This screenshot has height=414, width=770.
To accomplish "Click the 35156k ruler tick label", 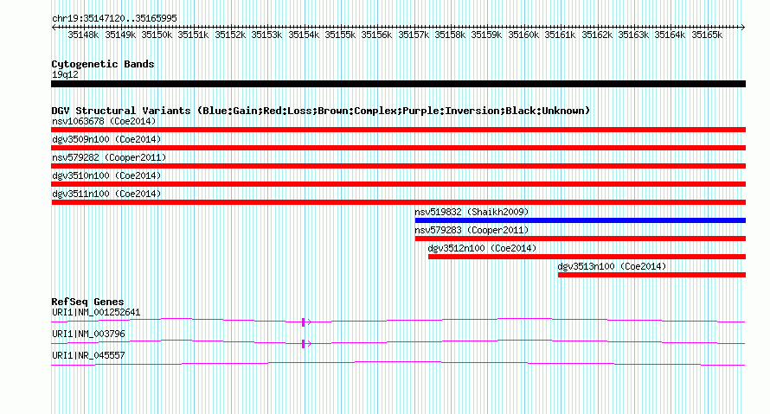I will 376,35.
